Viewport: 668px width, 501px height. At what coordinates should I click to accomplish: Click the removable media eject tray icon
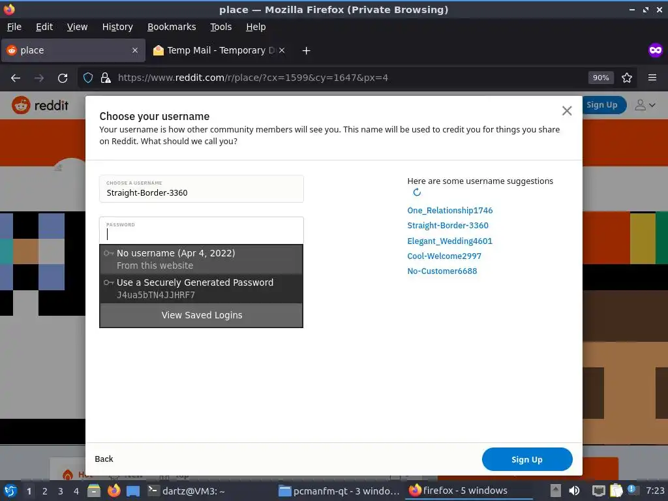555,491
